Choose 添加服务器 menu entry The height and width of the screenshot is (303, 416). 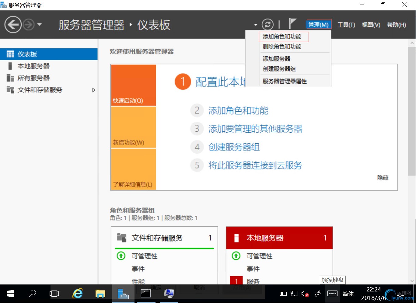coord(277,59)
